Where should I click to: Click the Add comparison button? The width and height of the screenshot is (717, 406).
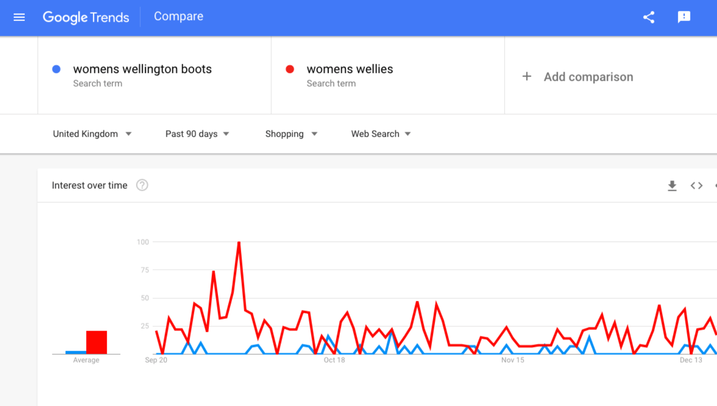pos(578,77)
